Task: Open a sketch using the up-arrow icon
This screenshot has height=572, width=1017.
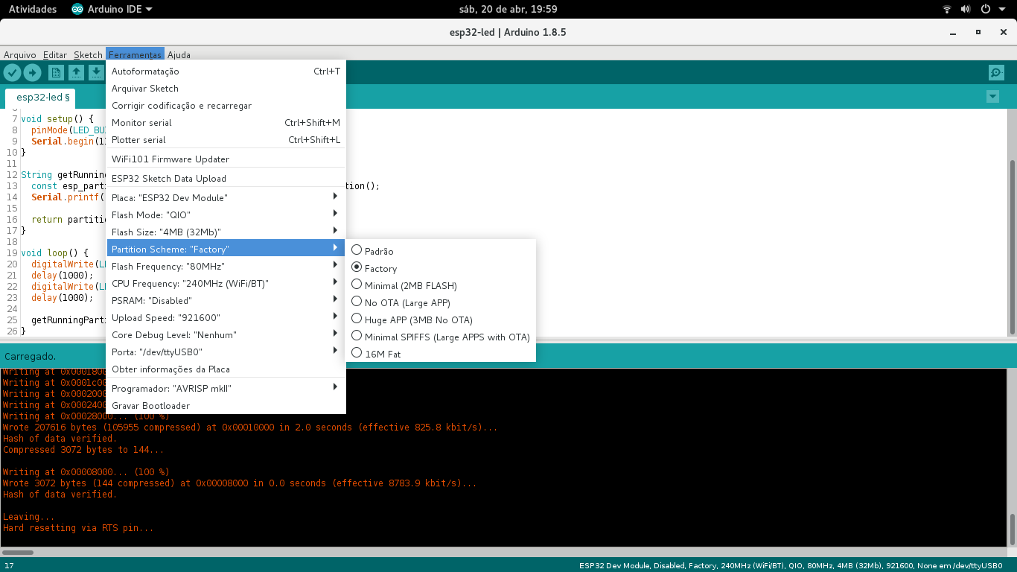Action: tap(76, 72)
